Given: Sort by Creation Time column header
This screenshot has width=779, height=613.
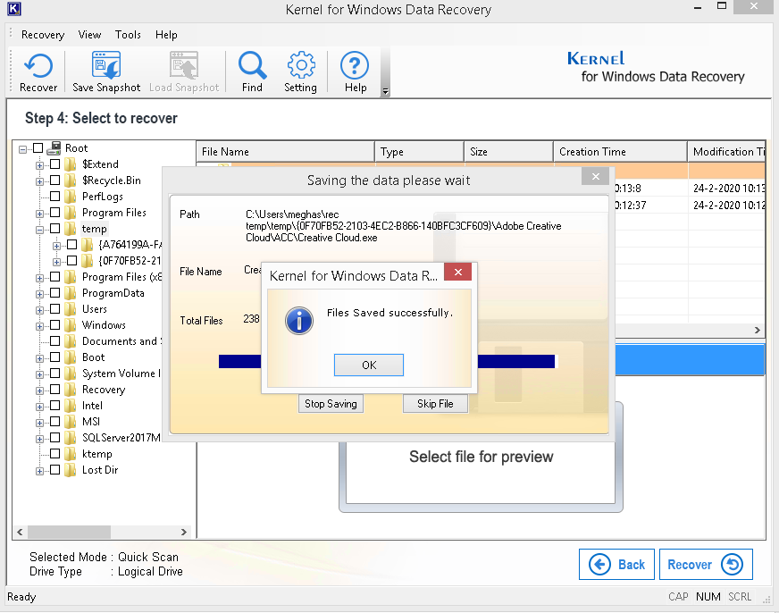Looking at the screenshot, I should tap(620, 152).
